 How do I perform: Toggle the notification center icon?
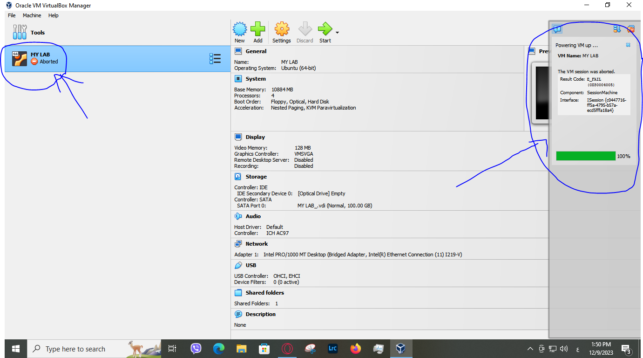(x=557, y=29)
